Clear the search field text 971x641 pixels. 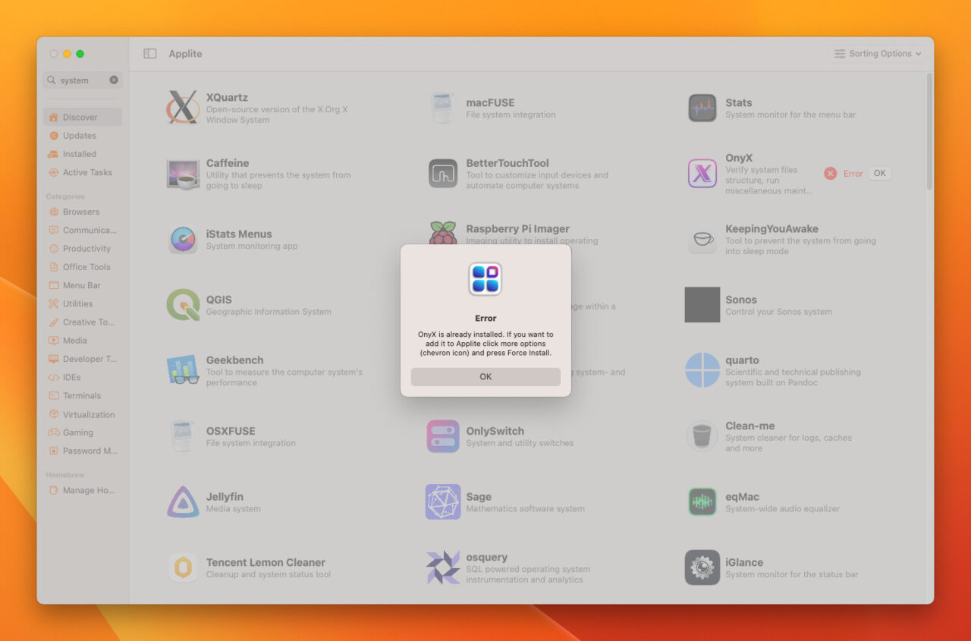tap(114, 80)
